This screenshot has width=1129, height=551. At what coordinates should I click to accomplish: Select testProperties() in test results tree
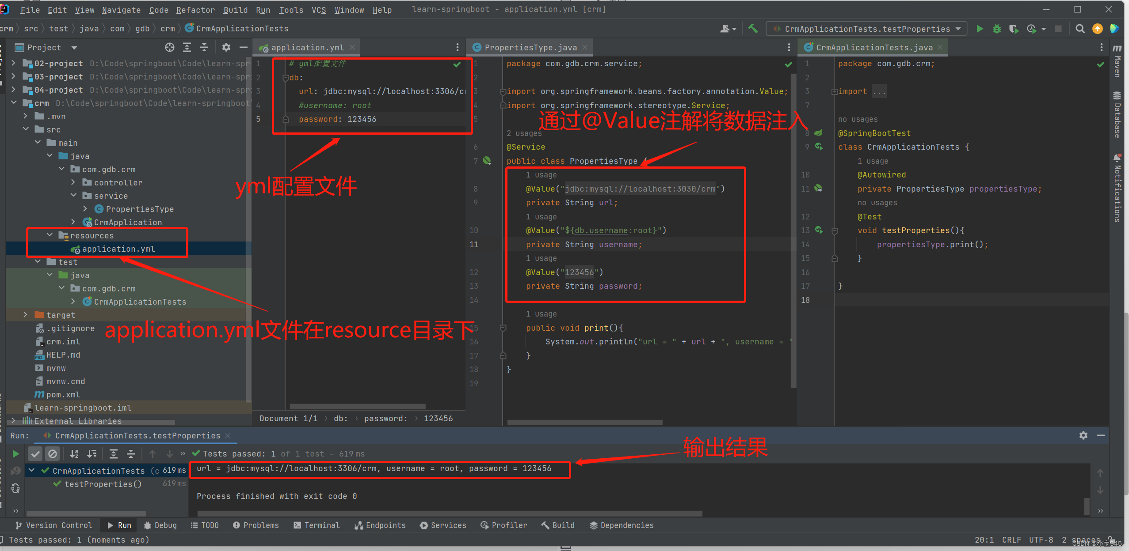tap(103, 484)
